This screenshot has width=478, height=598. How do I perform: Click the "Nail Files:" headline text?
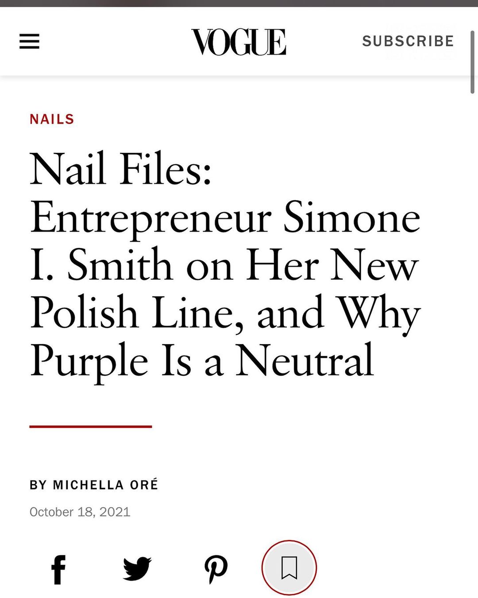tap(120, 169)
